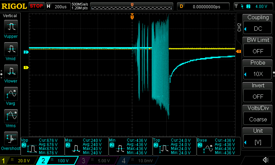This screenshot has height=165, width=275.
Task: Click the right-side menu page dots
Action: tap(274, 74)
